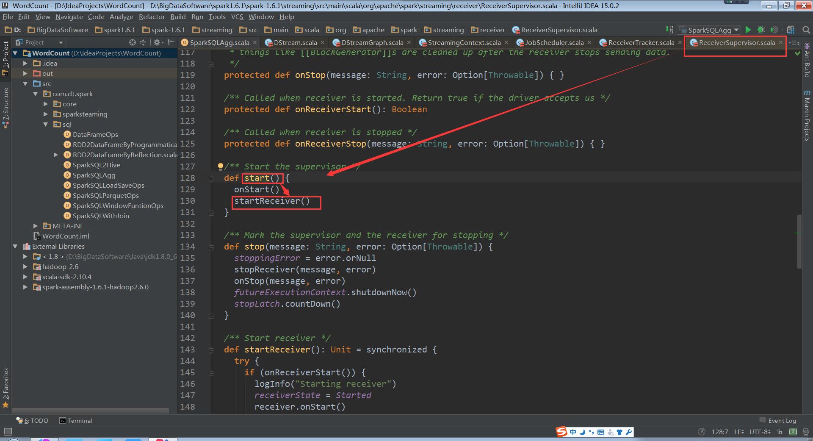Image resolution: width=813 pixels, height=441 pixels.
Task: Open Sogou skin shirt icon
Action: tap(619, 432)
